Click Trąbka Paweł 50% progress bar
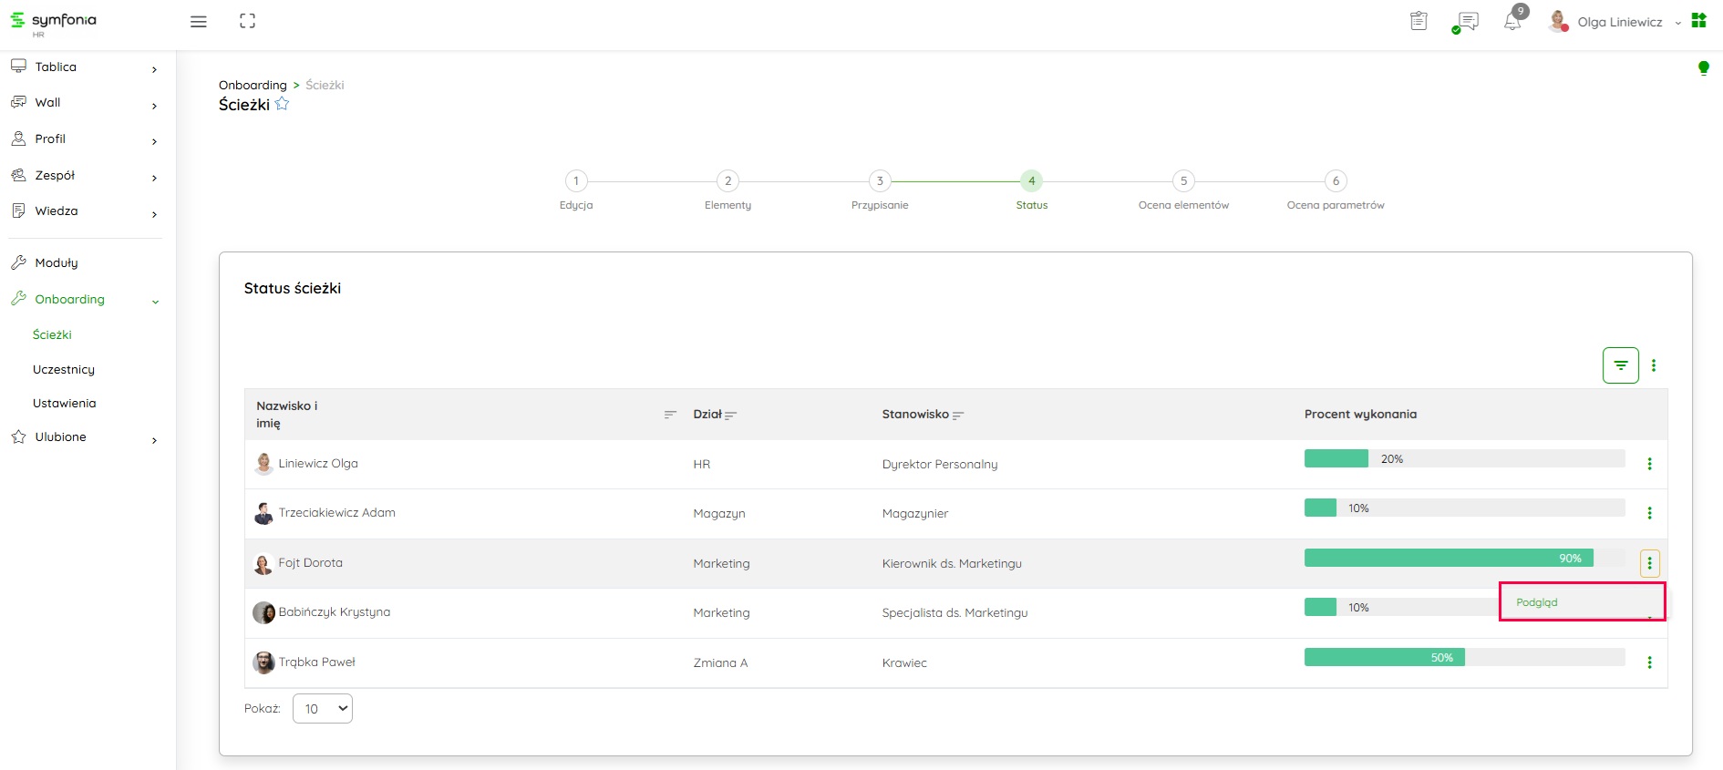This screenshot has height=770, width=1723. [x=1464, y=658]
